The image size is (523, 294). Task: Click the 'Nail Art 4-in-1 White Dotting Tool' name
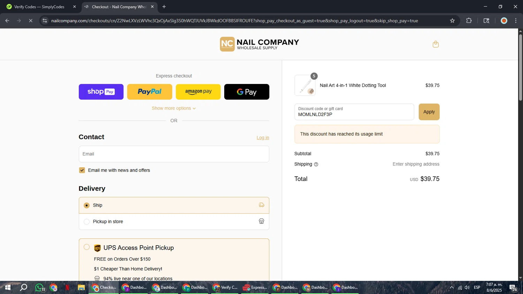353,85
